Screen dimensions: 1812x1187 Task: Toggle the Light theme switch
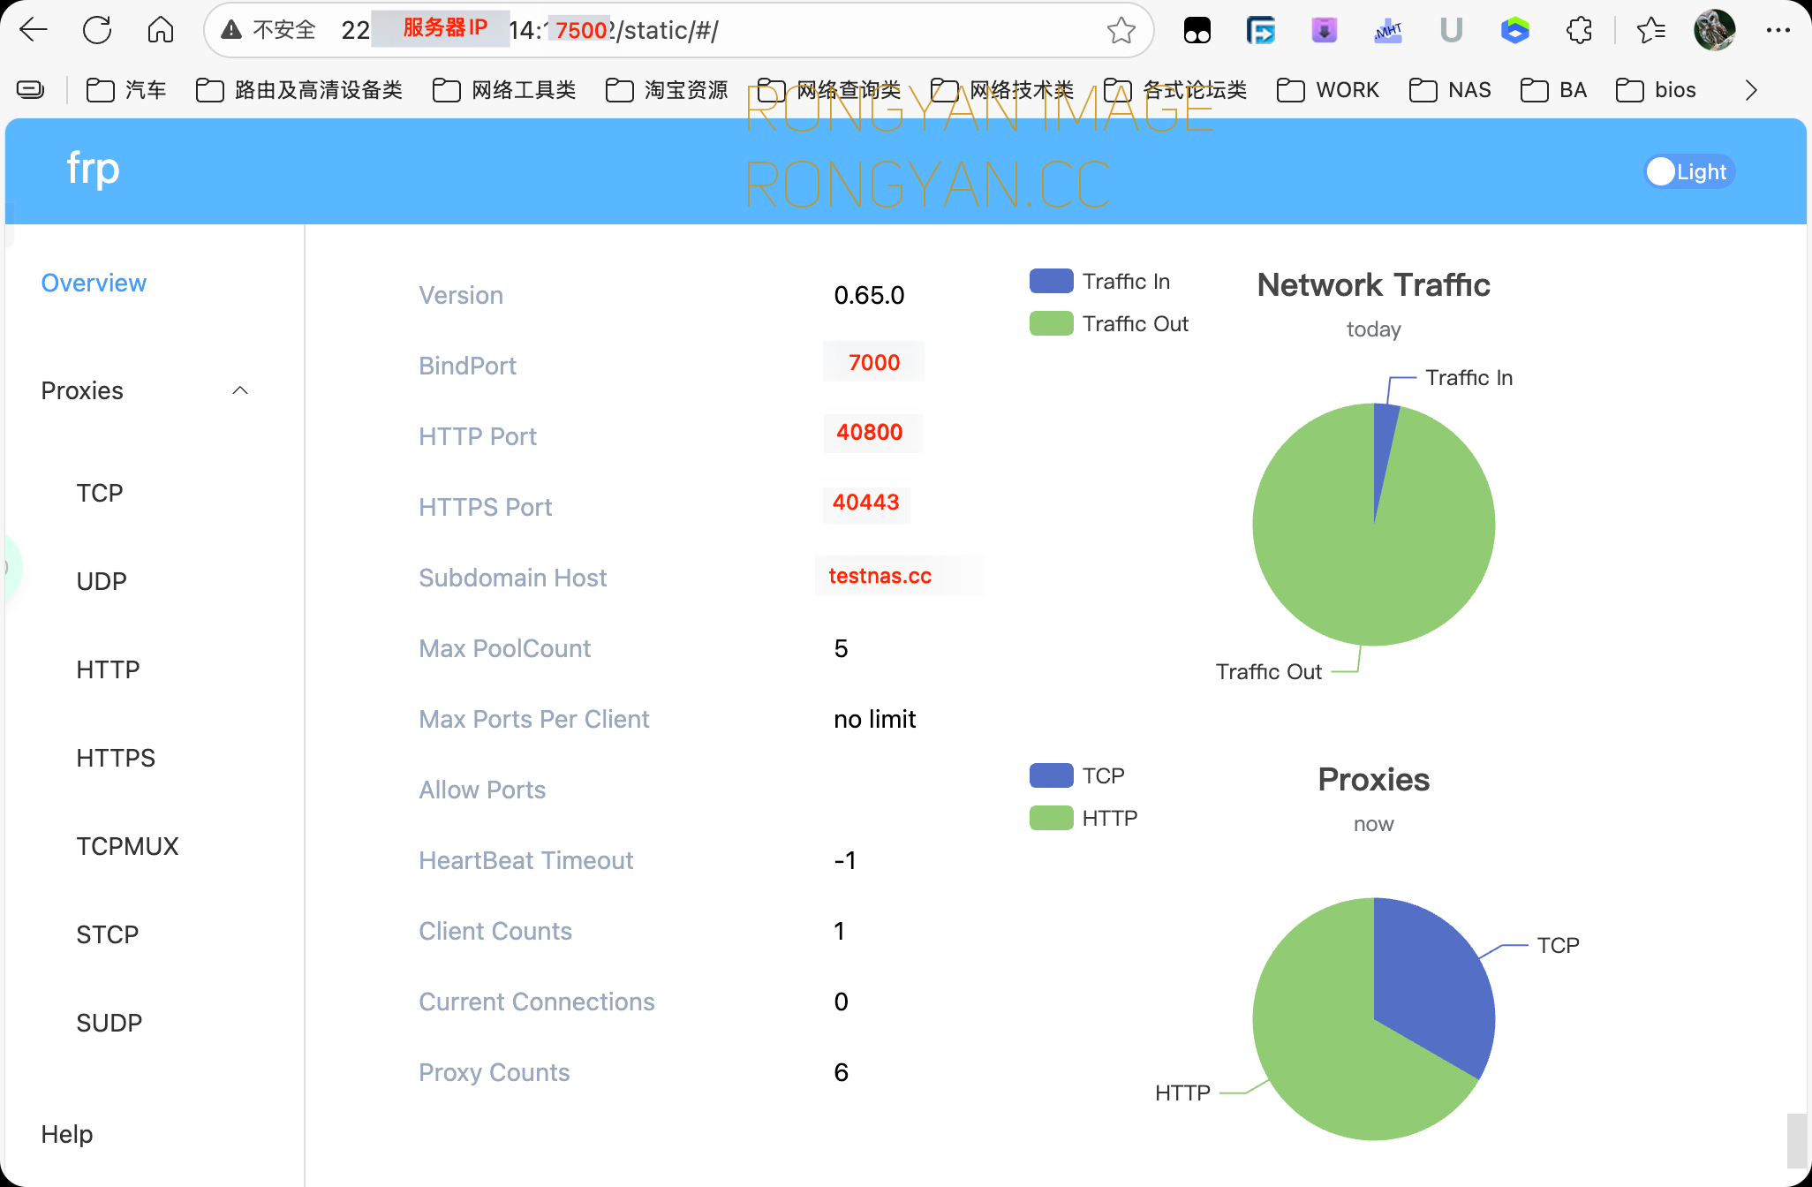(1688, 171)
